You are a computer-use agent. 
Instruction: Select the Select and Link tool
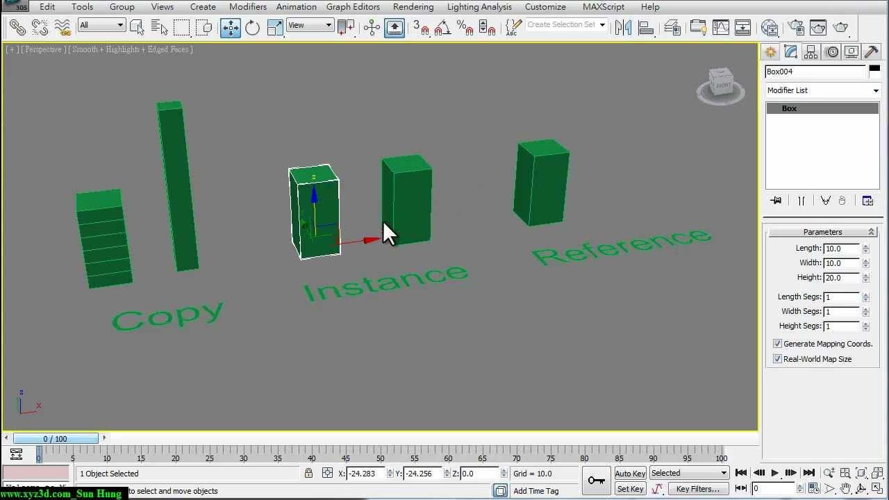17,28
